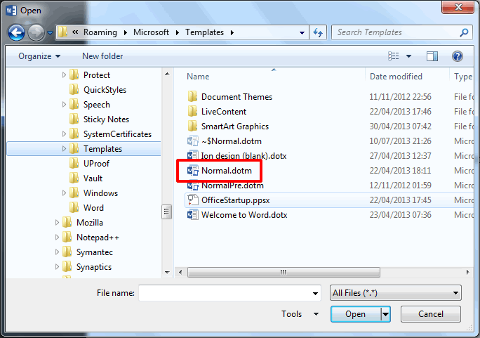Open the All Files type dropdown
This screenshot has width=480, height=338.
pyautogui.click(x=396, y=293)
